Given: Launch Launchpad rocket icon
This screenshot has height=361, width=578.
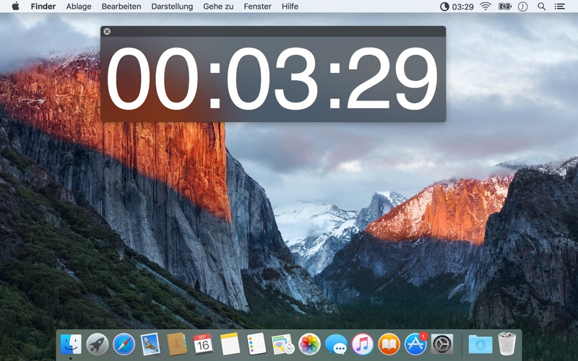Looking at the screenshot, I should point(98,344).
